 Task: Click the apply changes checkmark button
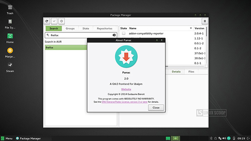pyautogui.click(x=54, y=21)
